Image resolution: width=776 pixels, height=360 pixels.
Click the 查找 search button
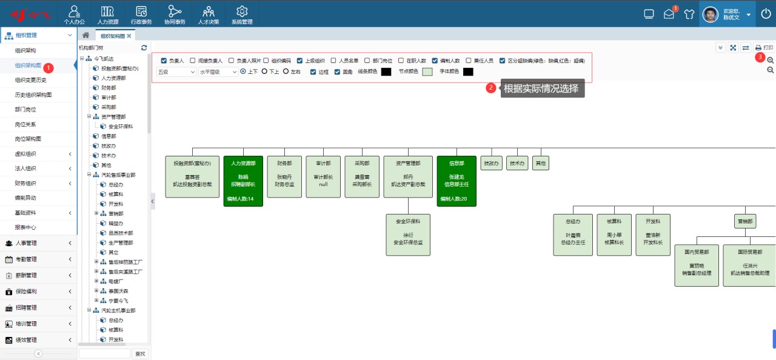coord(140,353)
